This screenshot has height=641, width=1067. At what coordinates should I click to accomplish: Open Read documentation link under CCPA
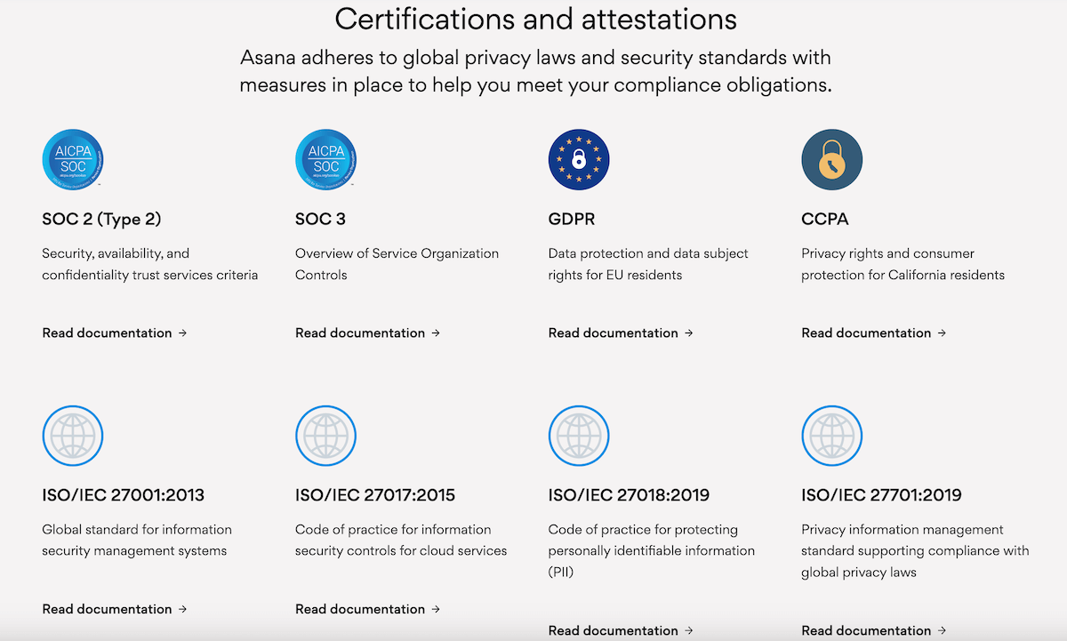point(874,333)
